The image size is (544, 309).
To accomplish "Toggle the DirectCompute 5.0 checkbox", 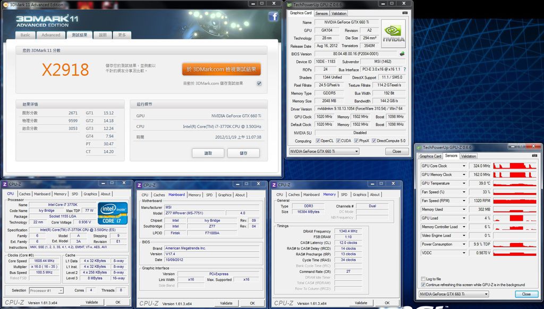I will pos(373,140).
